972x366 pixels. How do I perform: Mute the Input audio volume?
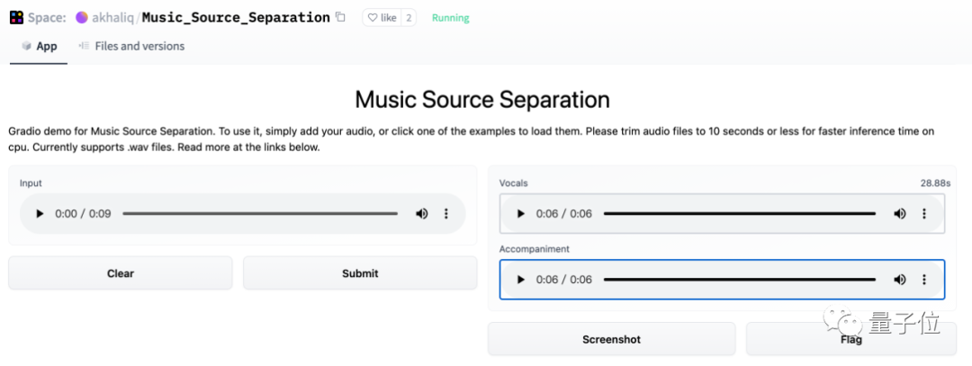point(421,214)
